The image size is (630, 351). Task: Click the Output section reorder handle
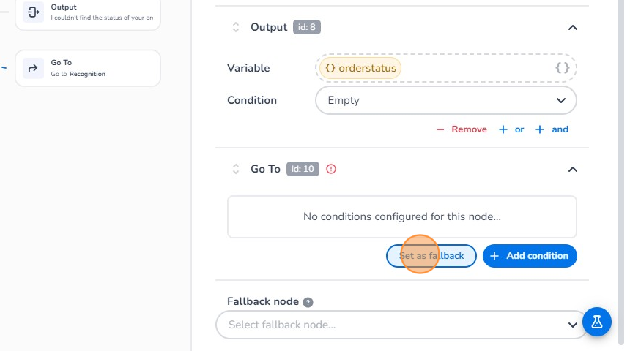[x=236, y=27]
